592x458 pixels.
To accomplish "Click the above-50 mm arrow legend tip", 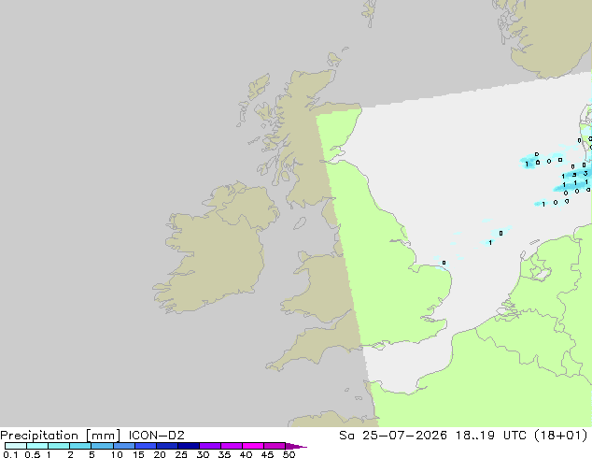I will [x=296, y=446].
